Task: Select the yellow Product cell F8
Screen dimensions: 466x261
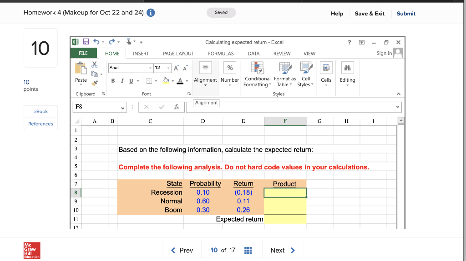Action: pos(285,193)
